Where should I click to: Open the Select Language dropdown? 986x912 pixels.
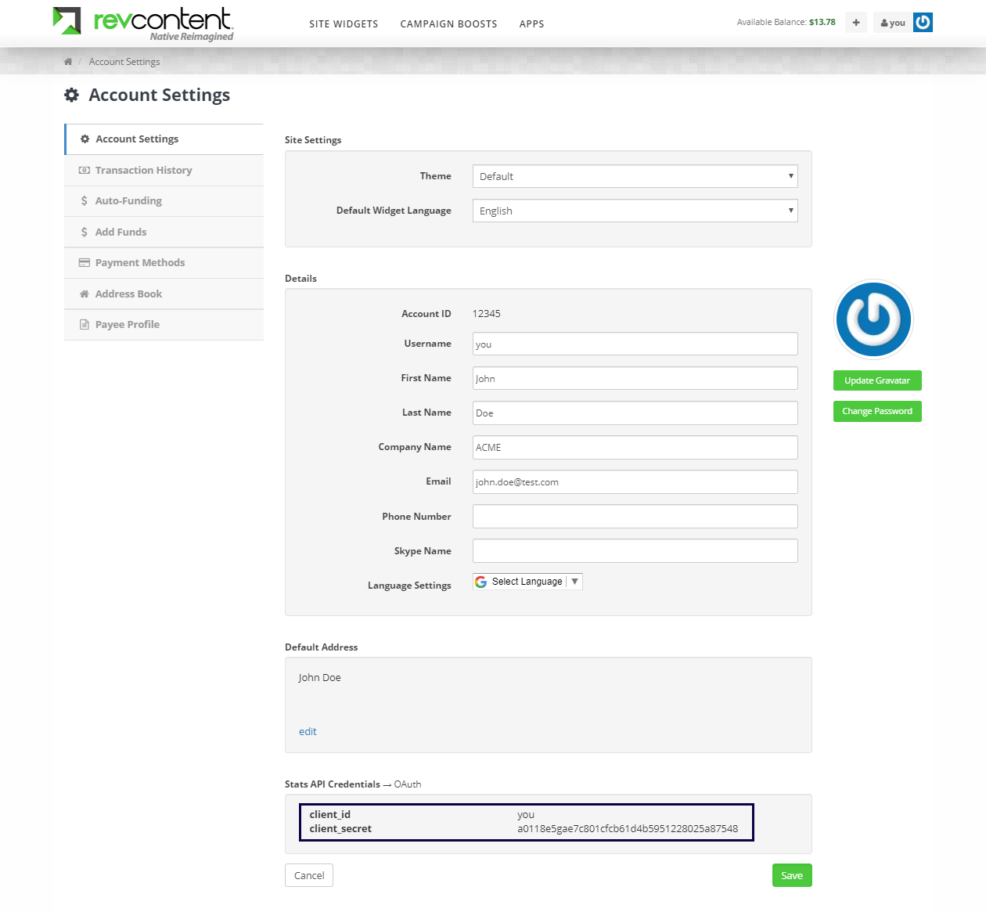click(528, 582)
